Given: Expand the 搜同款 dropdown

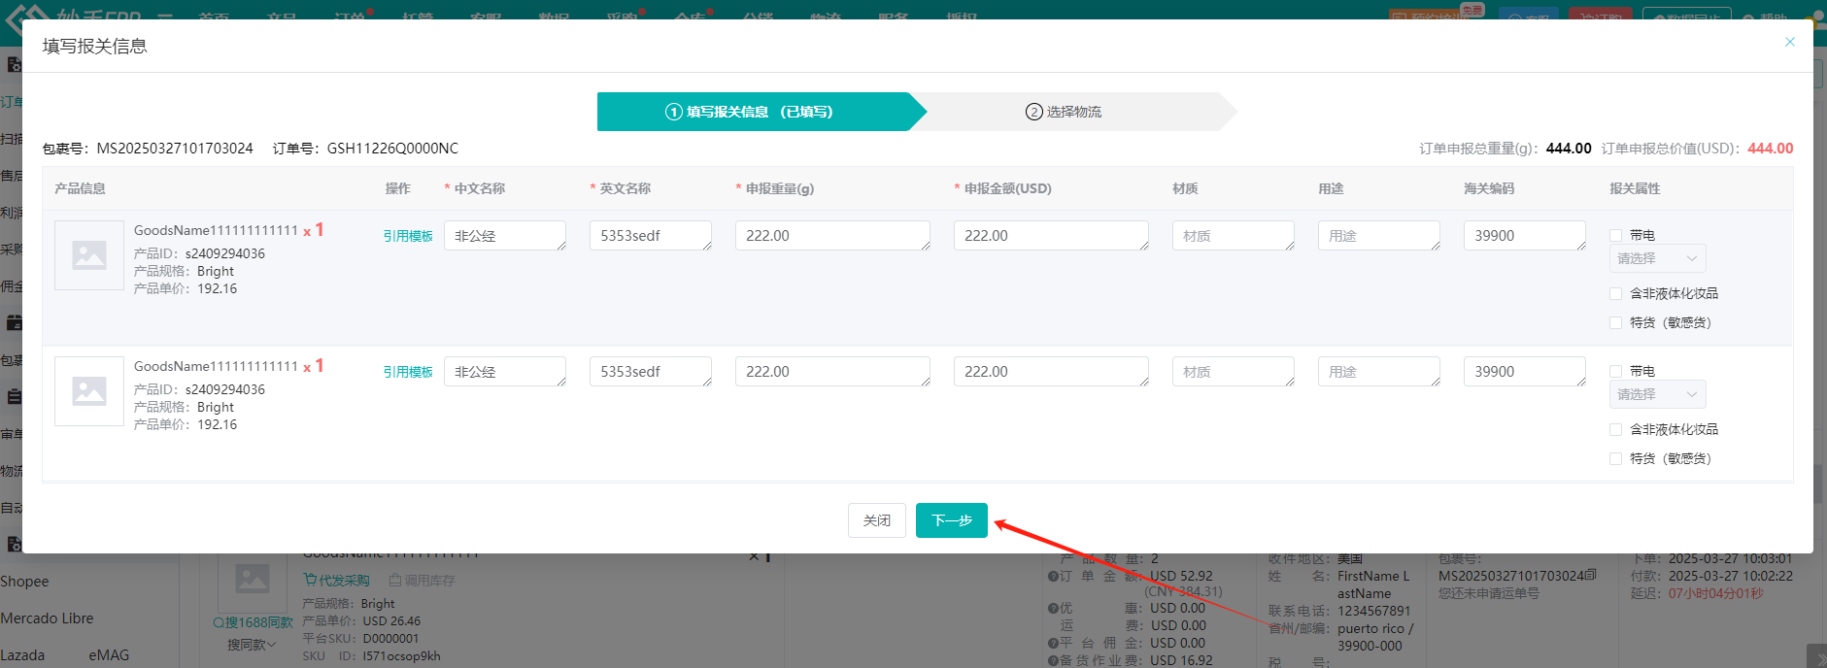Looking at the screenshot, I should coord(252,645).
